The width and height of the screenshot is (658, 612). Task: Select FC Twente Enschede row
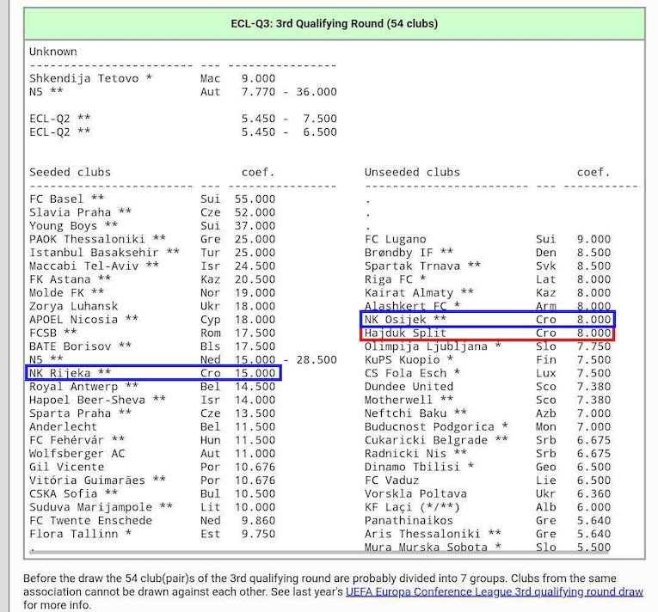(x=152, y=521)
